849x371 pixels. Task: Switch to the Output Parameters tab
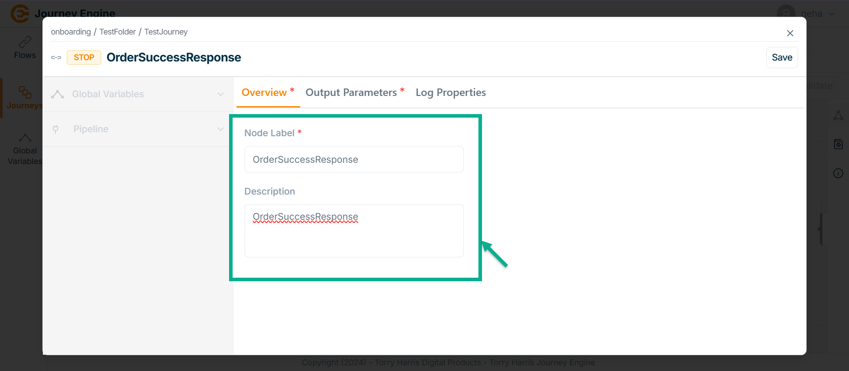pos(351,92)
